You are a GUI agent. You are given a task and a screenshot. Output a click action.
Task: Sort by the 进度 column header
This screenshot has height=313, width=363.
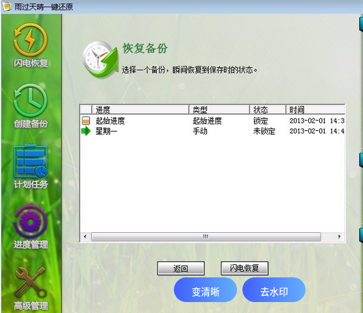[140, 110]
